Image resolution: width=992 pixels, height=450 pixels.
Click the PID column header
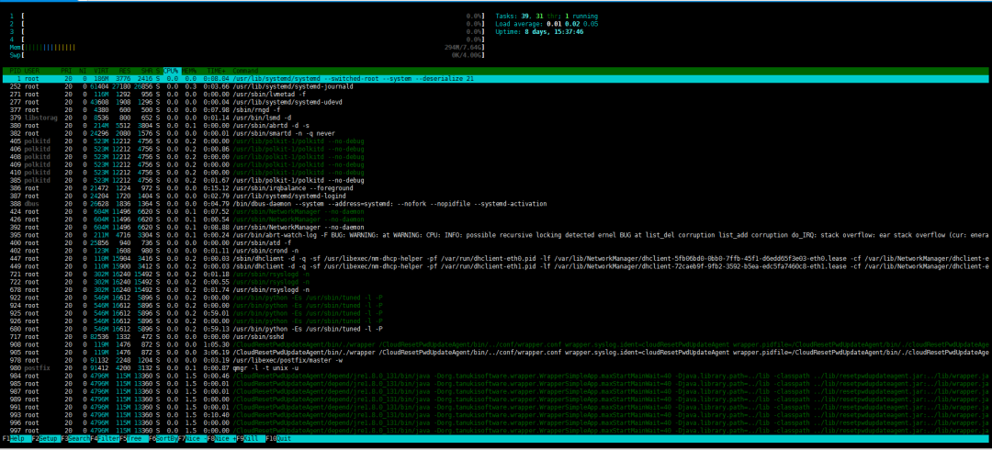click(15, 70)
